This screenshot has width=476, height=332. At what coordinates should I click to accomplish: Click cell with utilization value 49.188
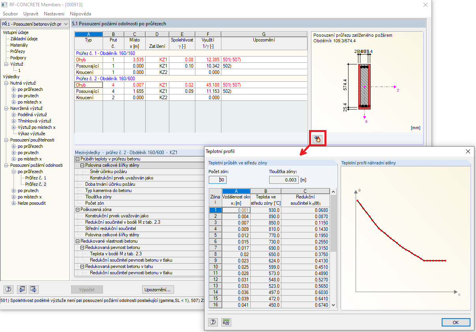point(208,85)
